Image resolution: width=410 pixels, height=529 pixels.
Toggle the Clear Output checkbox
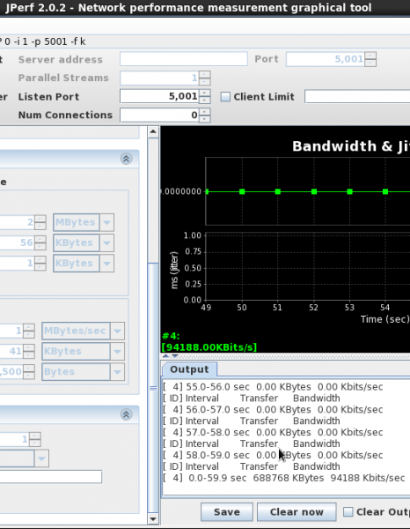pyautogui.click(x=348, y=511)
